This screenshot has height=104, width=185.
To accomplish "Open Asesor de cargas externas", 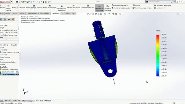I will 34,7.
